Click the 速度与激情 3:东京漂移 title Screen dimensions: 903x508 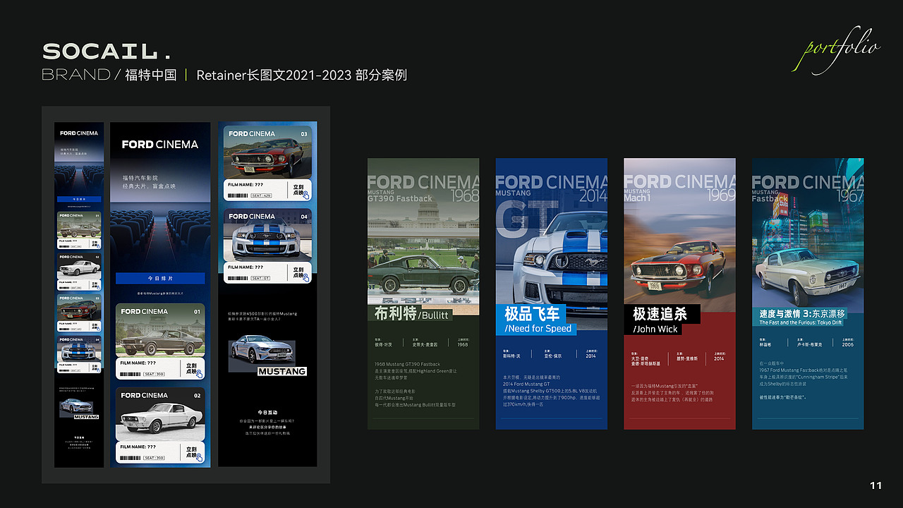pos(802,313)
